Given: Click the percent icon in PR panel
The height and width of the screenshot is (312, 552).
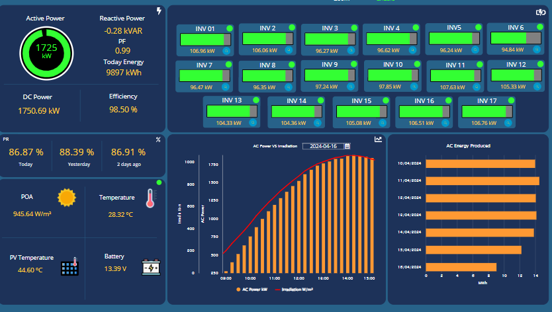Looking at the screenshot, I should [x=158, y=139].
